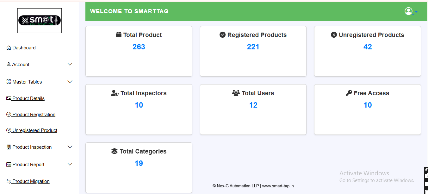The image size is (428, 194).
Task: Expand the Product Inspection chevron
Action: 70,147
